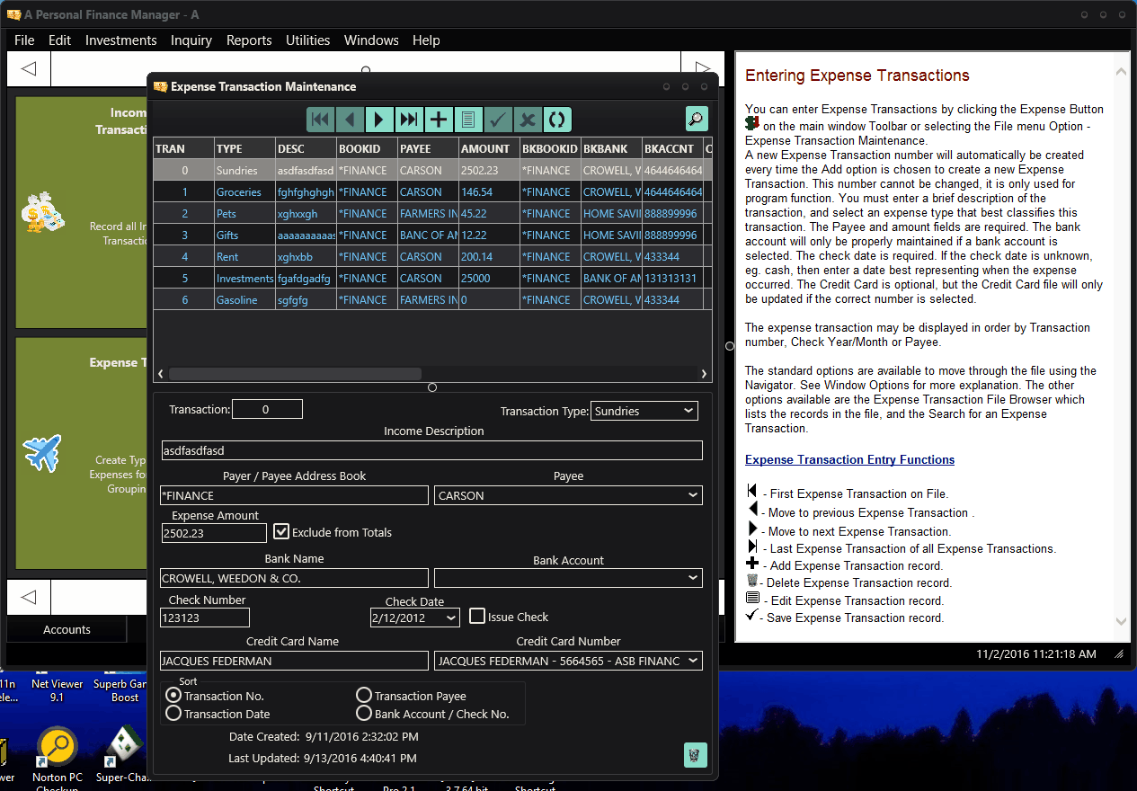Open the Transaction Type dropdown showing Sundries
The image size is (1137, 791).
point(644,411)
